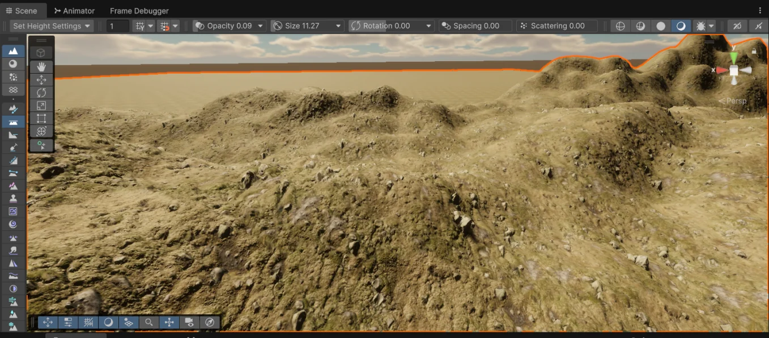Select the Bridge terrain tool
769x338 pixels.
click(x=14, y=173)
